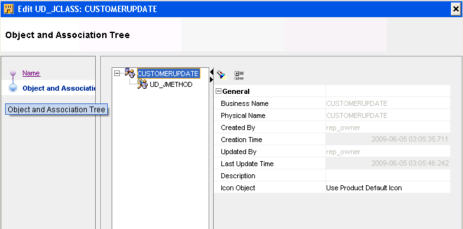Click the Physical Name value field
This screenshot has width=463, height=229.
tap(388, 115)
